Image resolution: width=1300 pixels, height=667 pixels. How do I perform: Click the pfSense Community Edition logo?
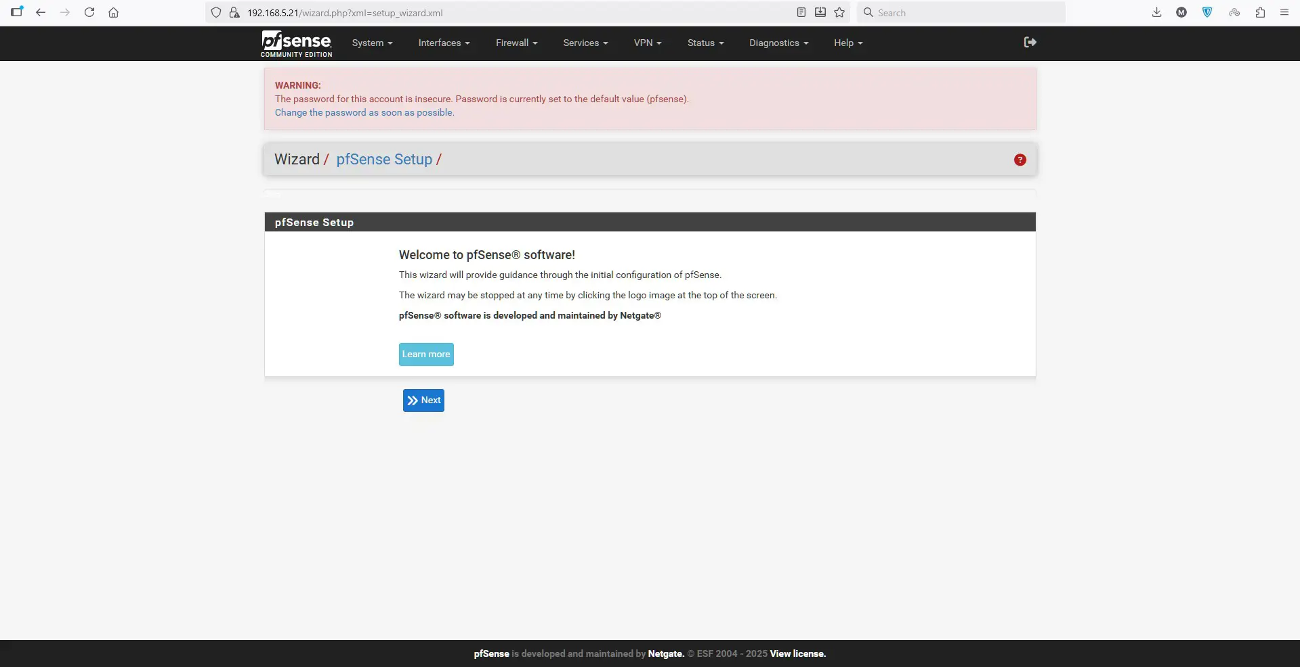click(296, 43)
